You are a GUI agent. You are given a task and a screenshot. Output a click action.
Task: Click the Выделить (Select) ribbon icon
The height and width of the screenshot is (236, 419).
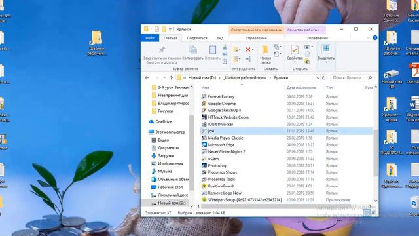coord(326,49)
